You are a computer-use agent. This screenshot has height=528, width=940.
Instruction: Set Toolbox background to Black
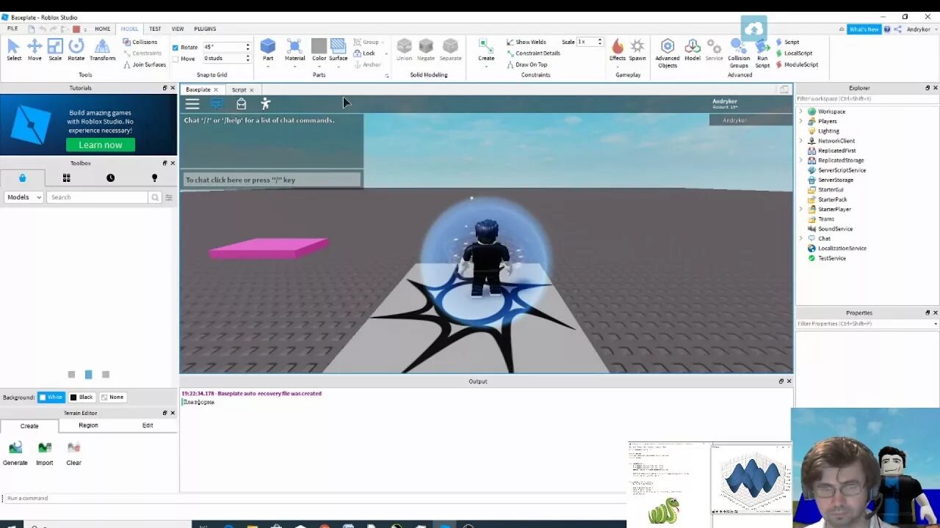click(82, 397)
